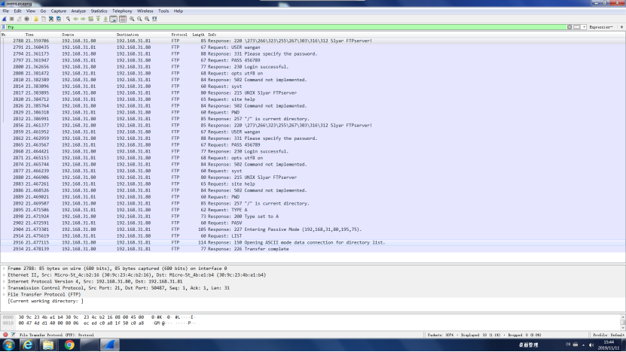Start a new packet capture

click(x=4, y=19)
